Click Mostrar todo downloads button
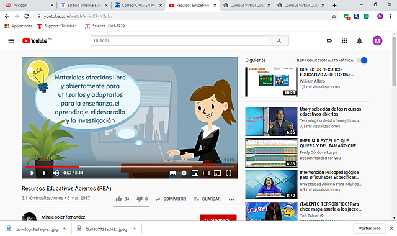Image resolution: width=397 pixels, height=236 pixels. 369,228
